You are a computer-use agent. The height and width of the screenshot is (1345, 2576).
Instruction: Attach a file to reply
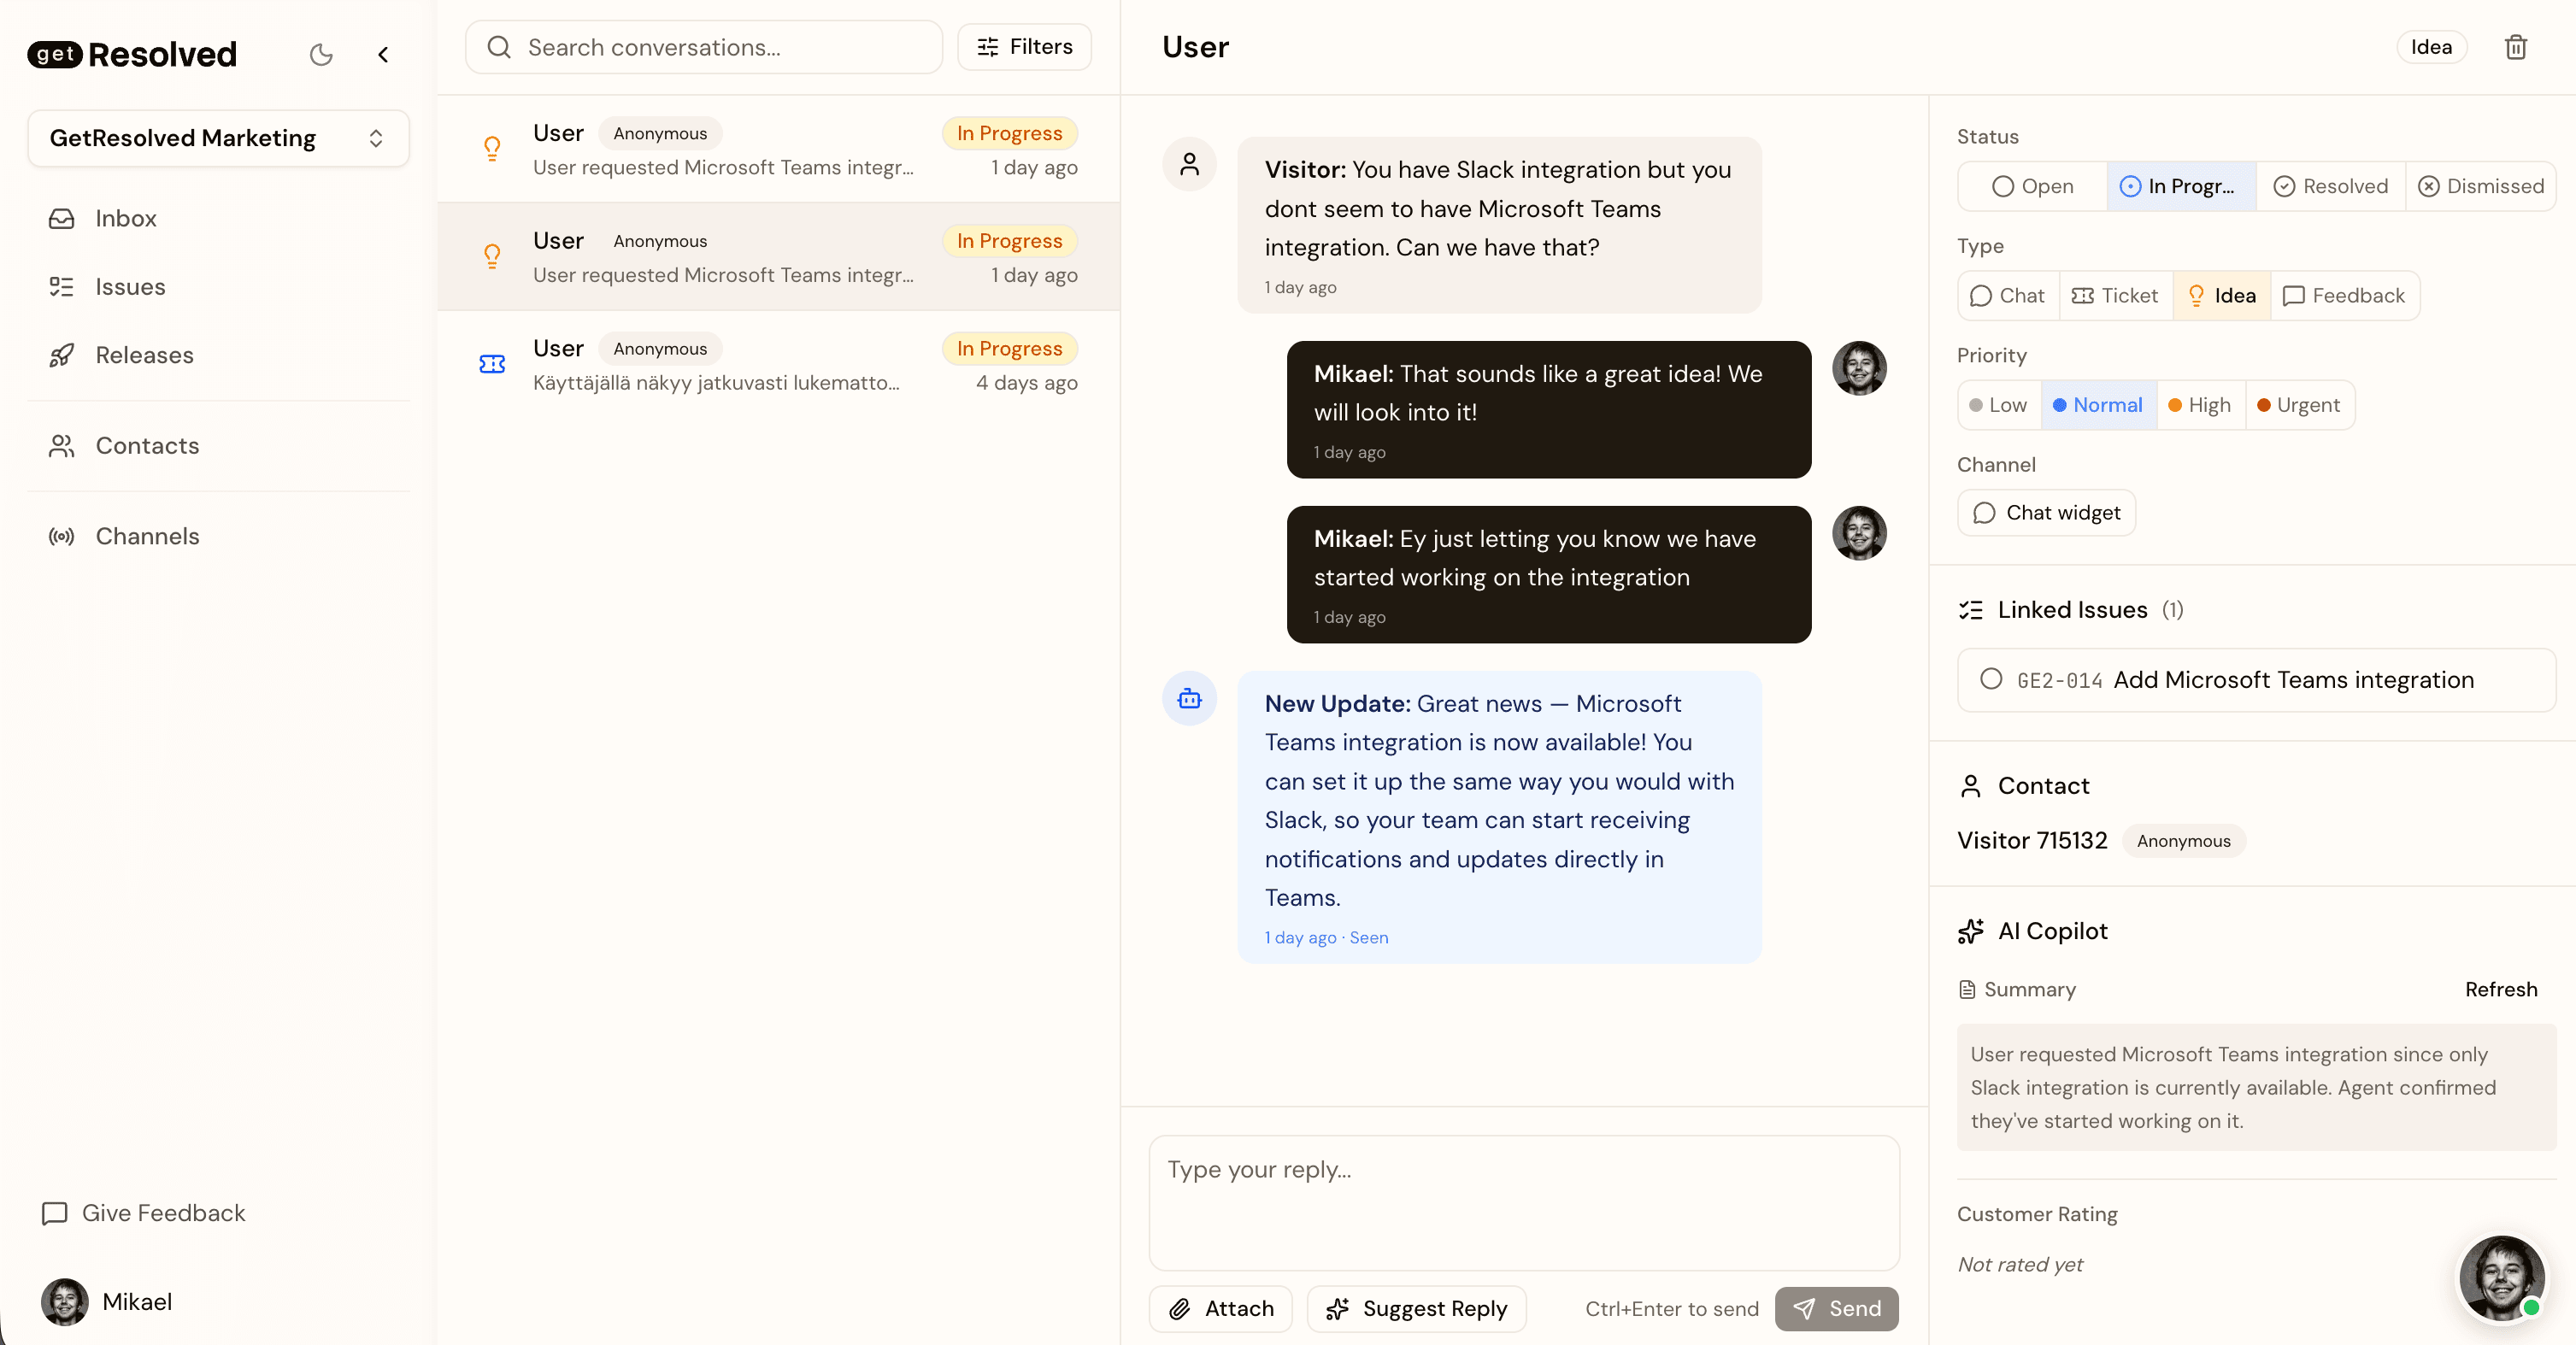(x=1220, y=1309)
